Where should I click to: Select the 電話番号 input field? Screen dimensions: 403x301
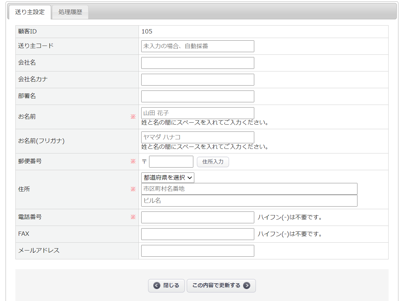(x=198, y=217)
